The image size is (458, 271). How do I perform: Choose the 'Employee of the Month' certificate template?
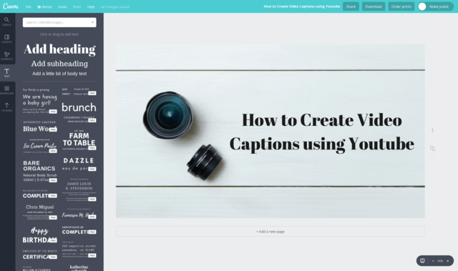pos(40,255)
